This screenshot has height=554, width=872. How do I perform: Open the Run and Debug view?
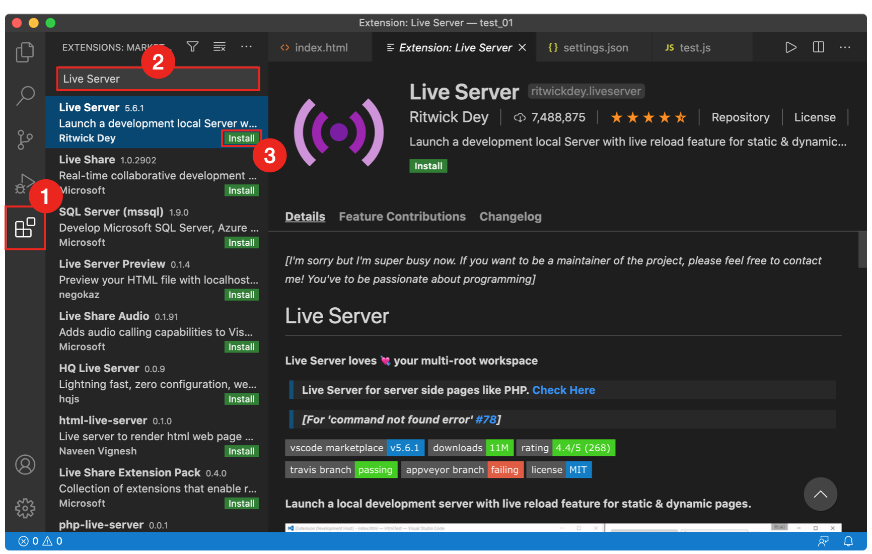tap(24, 184)
